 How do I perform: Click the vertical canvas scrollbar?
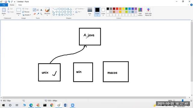(x=192, y=52)
